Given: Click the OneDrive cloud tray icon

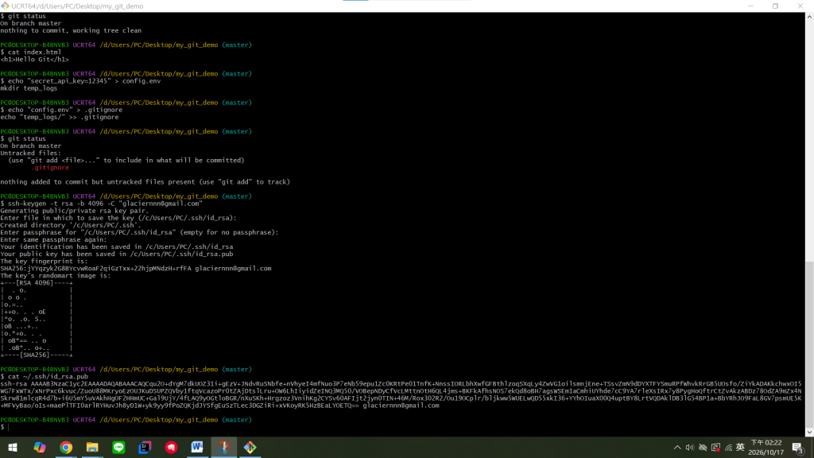Looking at the screenshot, I should point(703,448).
